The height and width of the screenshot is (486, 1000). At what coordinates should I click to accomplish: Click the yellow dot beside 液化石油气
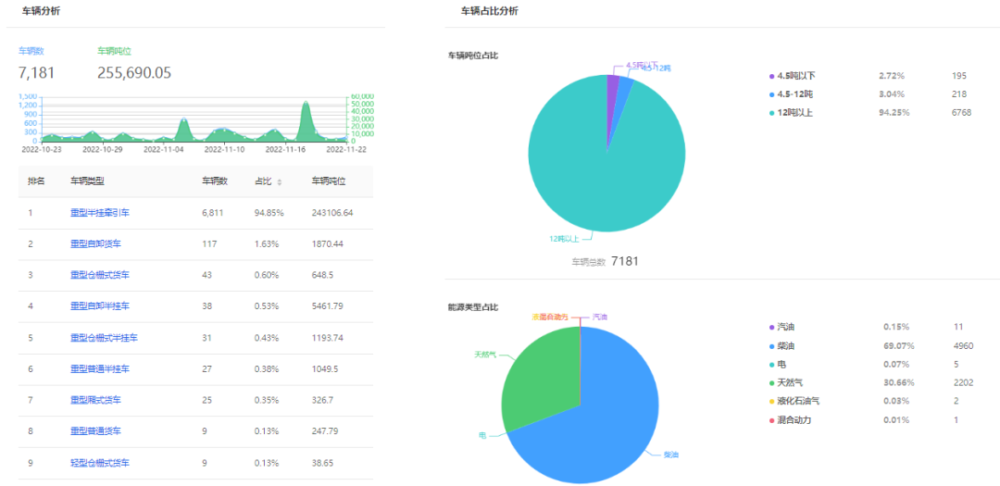[x=771, y=401]
